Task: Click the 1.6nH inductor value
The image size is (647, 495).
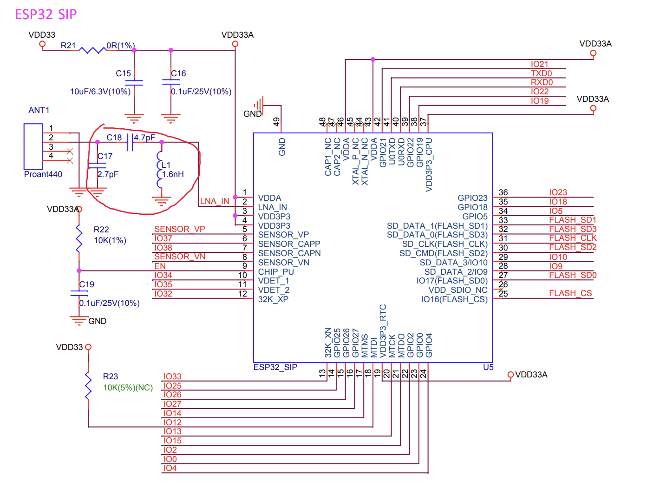Action: (173, 174)
